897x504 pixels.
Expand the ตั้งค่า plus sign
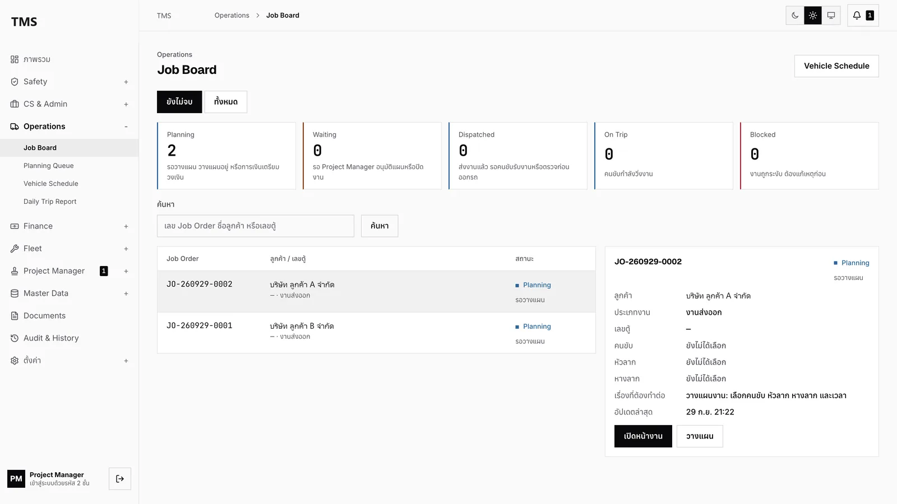pyautogui.click(x=126, y=361)
